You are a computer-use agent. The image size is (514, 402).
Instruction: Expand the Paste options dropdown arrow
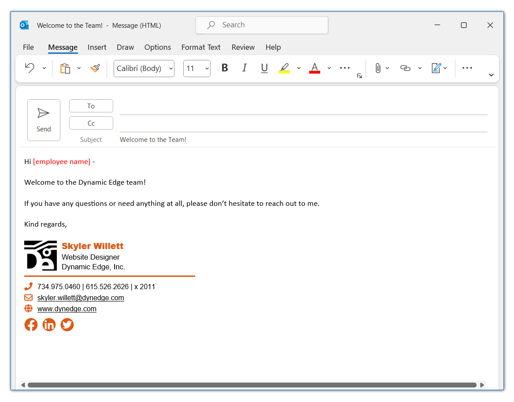point(79,68)
